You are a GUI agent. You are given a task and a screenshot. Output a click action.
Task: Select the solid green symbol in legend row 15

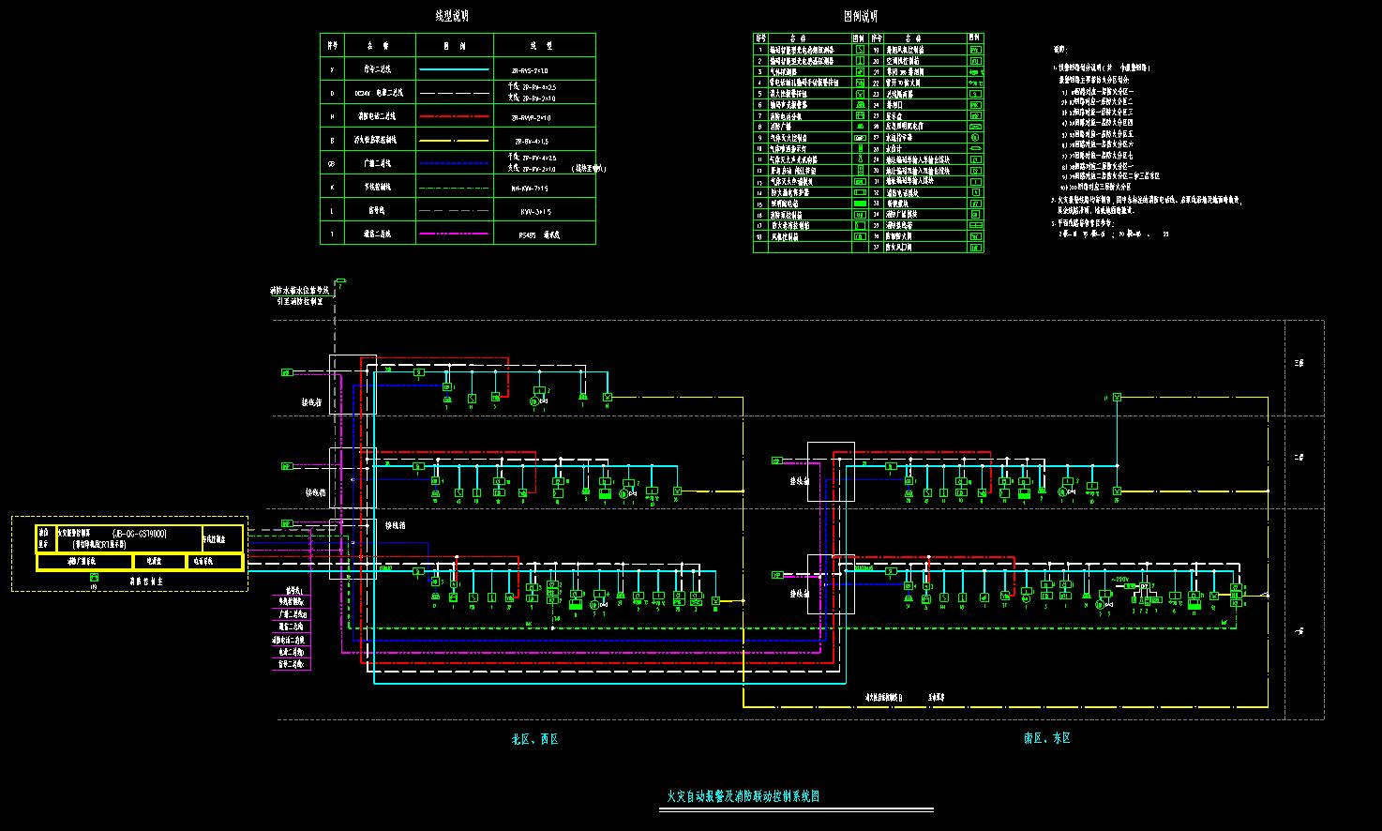(860, 204)
